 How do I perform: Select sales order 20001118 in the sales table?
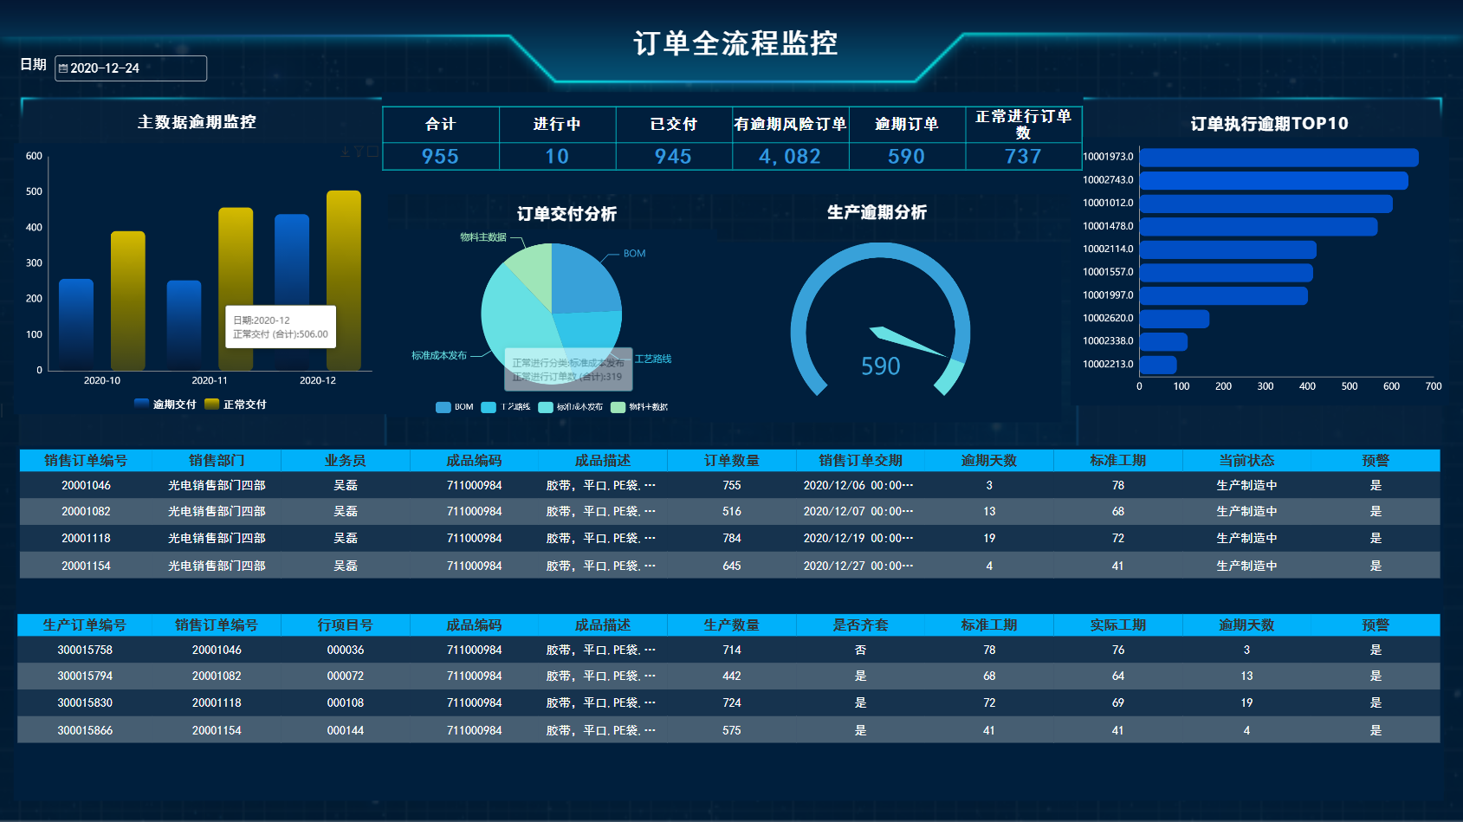86,539
